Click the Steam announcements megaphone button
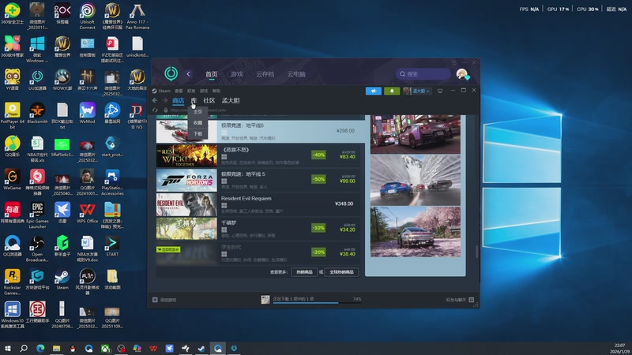 (373, 91)
